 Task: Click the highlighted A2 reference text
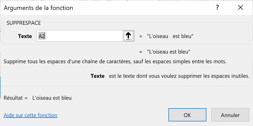tap(42, 36)
